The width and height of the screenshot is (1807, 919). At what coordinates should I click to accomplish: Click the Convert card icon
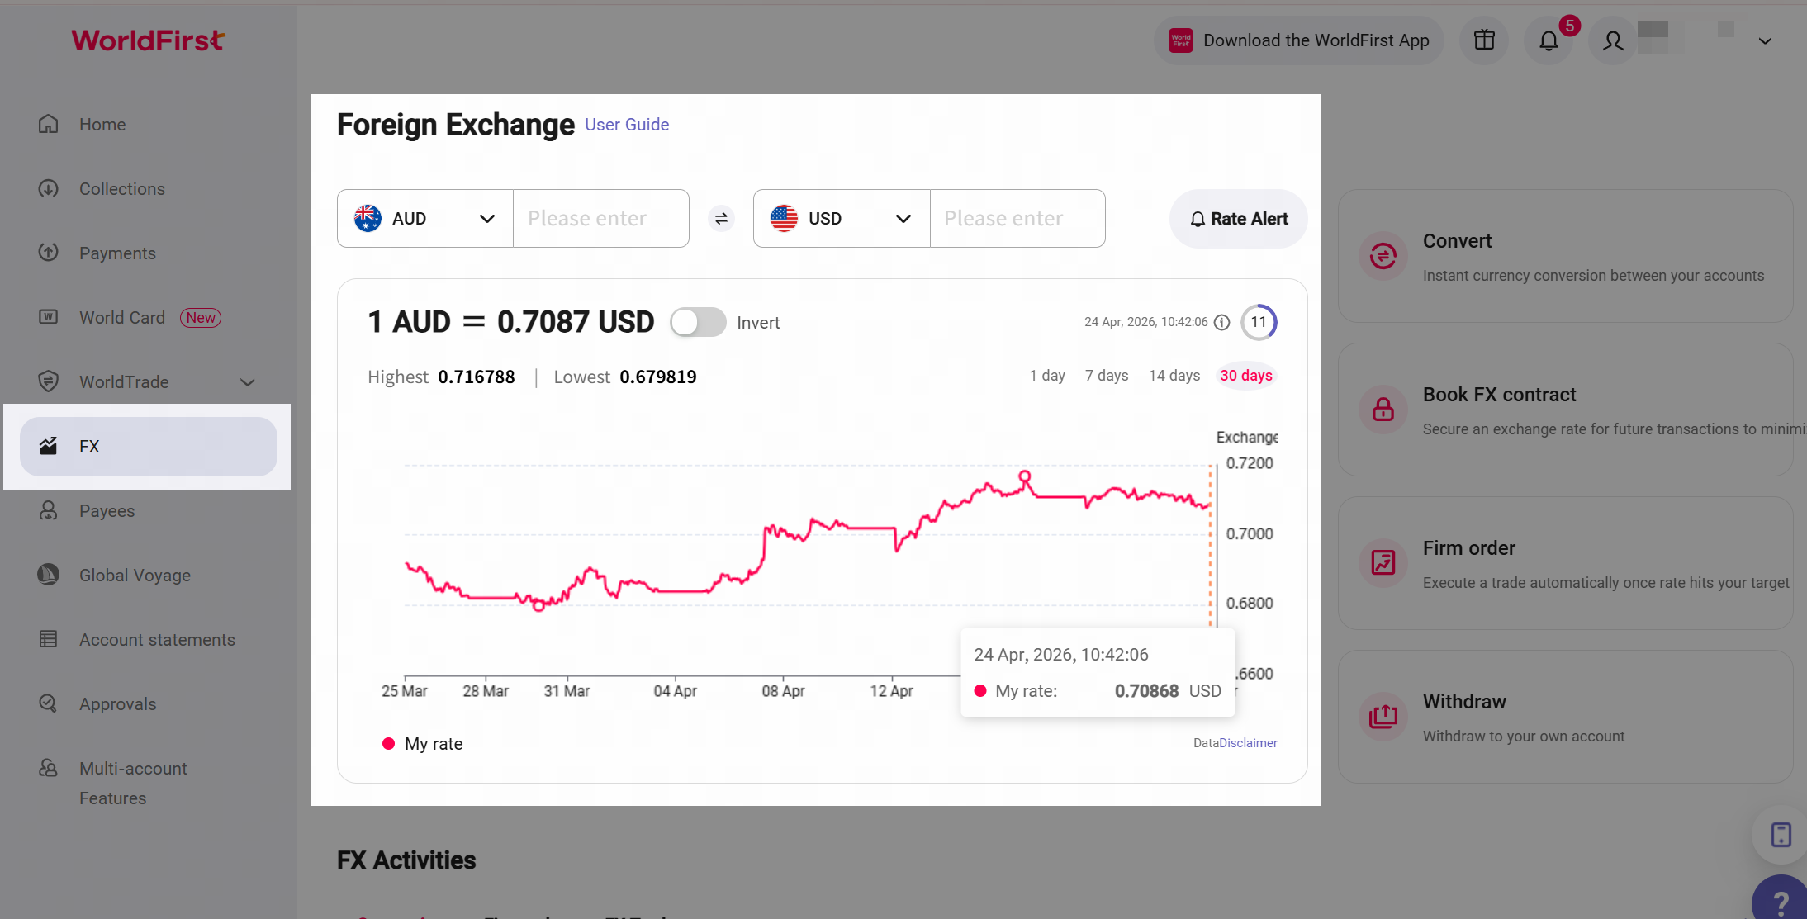[1383, 256]
